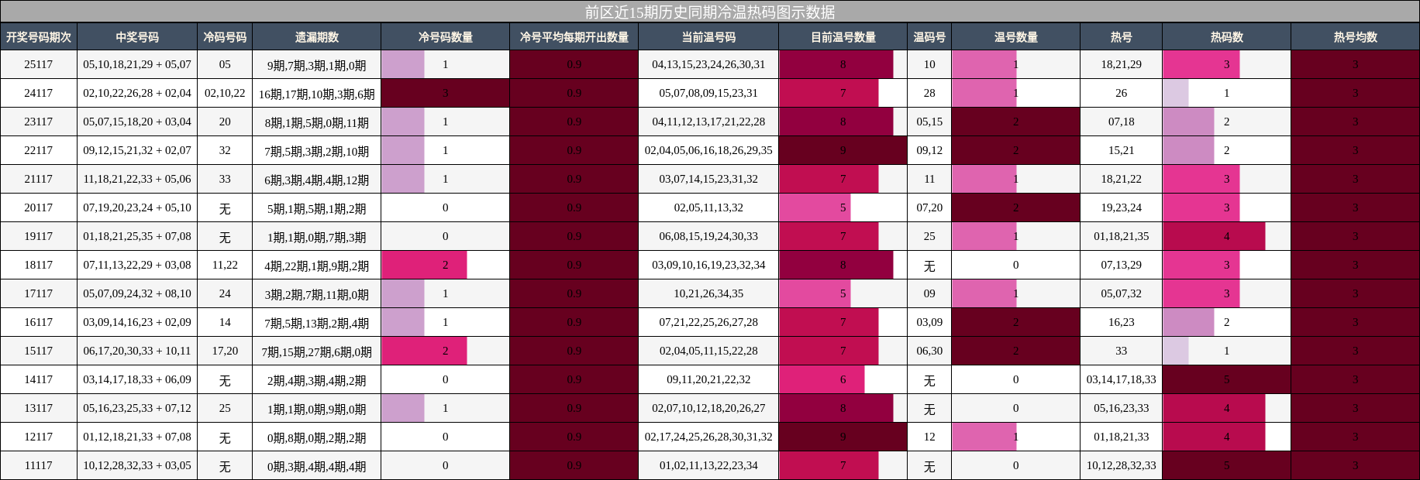The image size is (1420, 480).
Task: Select missed periods 9期,7期,3期,1期,0期
Action: pyautogui.click(x=316, y=64)
